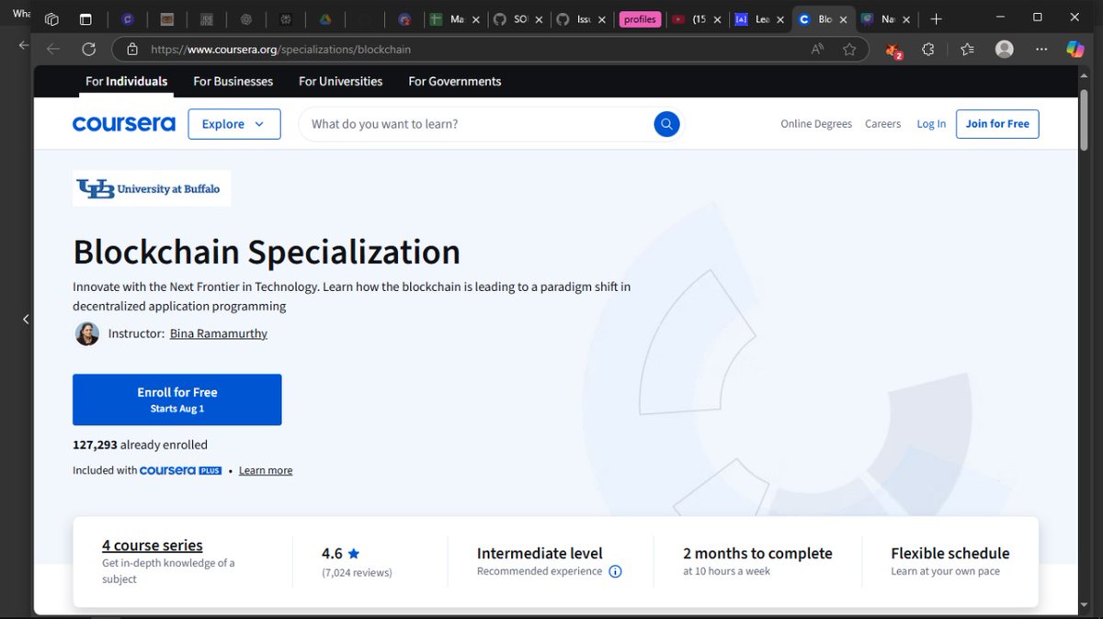Click the (7,024 reviews) text
The height and width of the screenshot is (619, 1103).
pyautogui.click(x=357, y=572)
